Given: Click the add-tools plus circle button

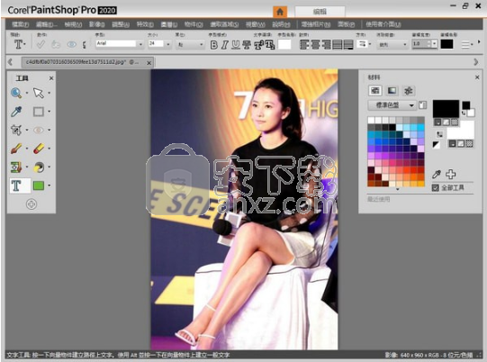Looking at the screenshot, I should 32,204.
